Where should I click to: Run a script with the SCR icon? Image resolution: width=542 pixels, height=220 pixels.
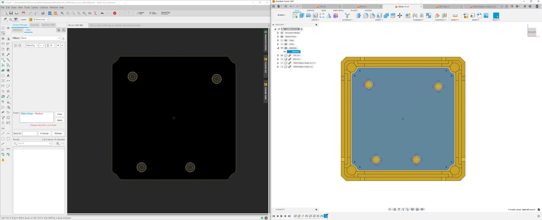pyautogui.click(x=50, y=13)
